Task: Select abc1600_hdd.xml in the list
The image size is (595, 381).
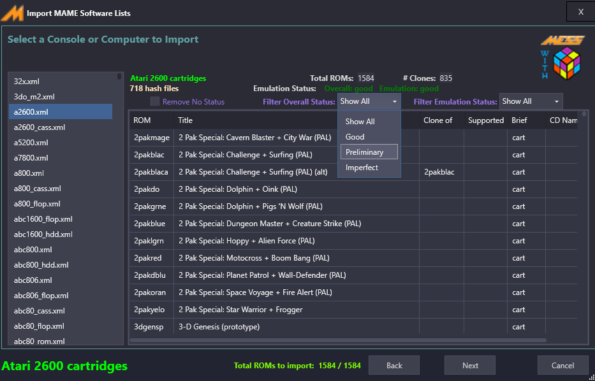Action: click(61, 234)
